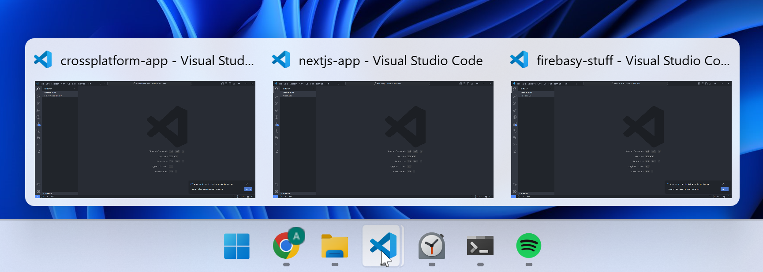Select the crossplatform-app window preview thumbnail
Viewport: 763px width, 272px height.
click(x=145, y=139)
